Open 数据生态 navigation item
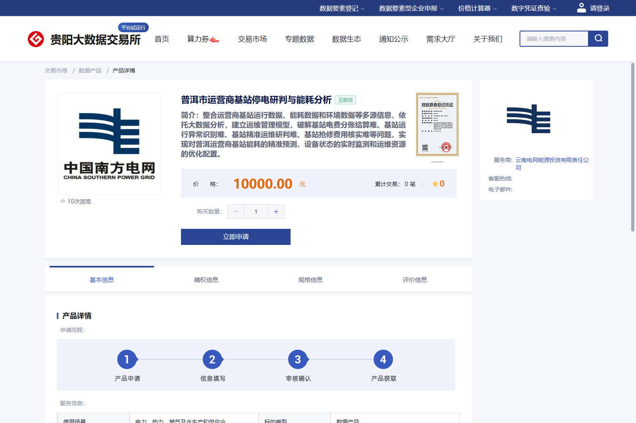 tap(347, 39)
